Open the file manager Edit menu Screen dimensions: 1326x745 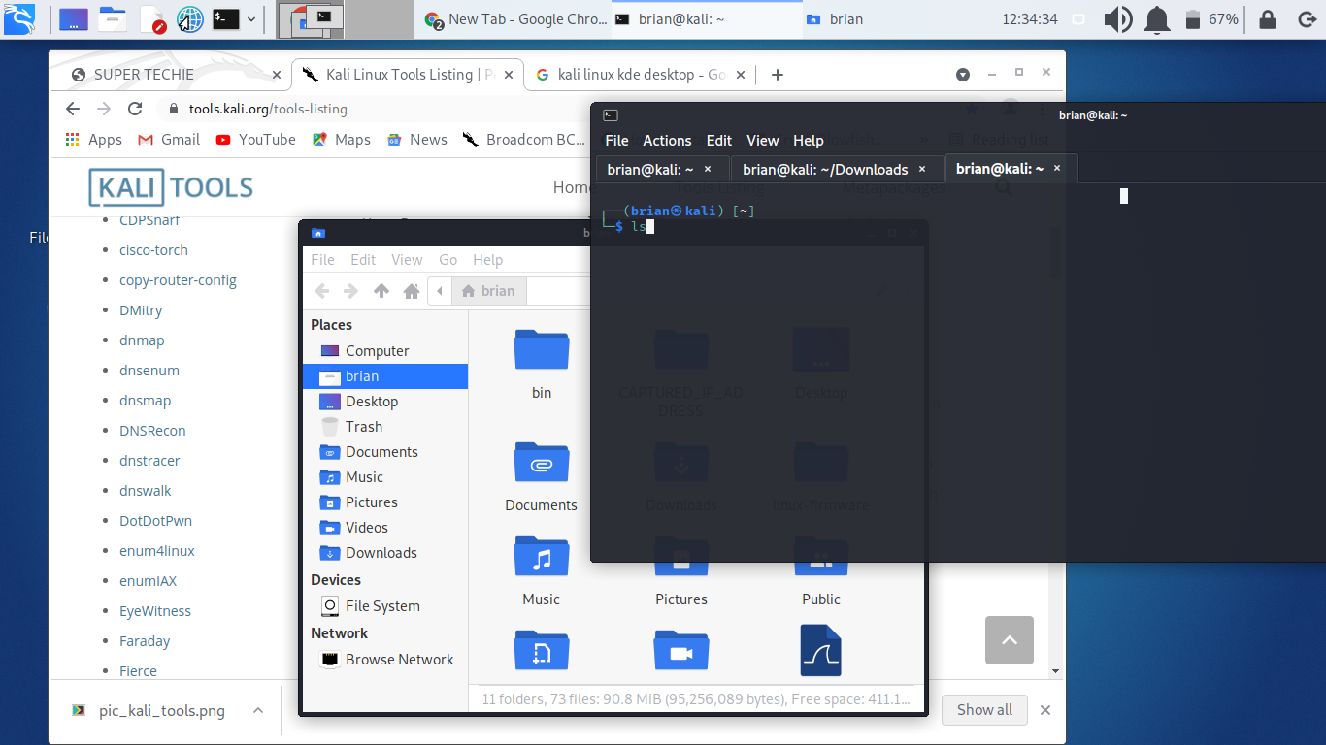[363, 260]
